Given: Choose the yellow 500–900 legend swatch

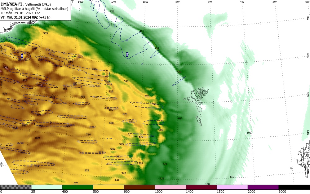Looking at the screenshot, I should (108, 187).
